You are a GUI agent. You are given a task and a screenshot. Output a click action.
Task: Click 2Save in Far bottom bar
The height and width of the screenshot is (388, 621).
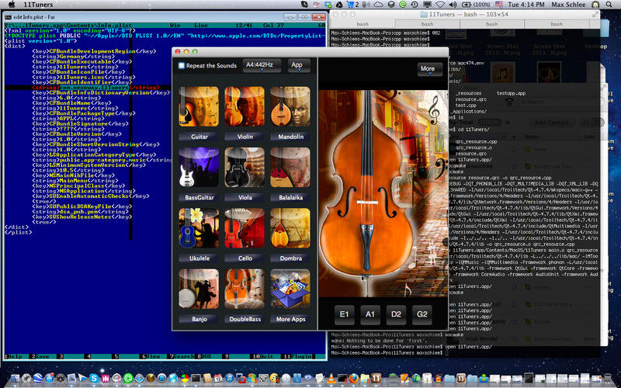pyautogui.click(x=40, y=356)
